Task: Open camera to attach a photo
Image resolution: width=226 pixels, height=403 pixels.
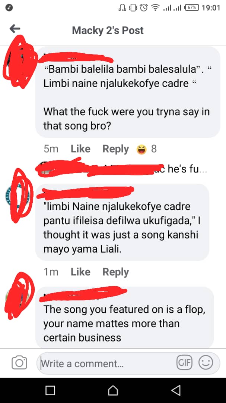Action: click(19, 363)
